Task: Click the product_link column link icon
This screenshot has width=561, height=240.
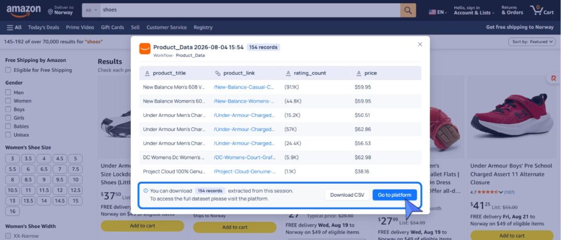Action: 217,73
